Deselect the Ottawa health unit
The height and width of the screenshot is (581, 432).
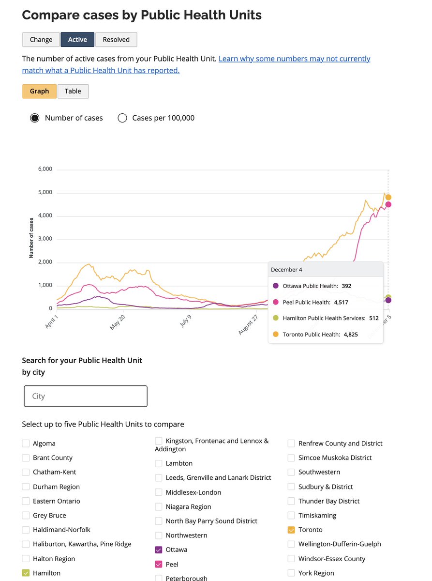[158, 550]
